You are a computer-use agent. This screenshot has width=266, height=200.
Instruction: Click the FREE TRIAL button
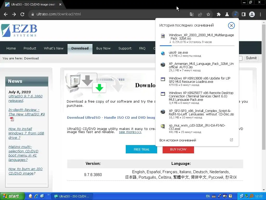tap(141, 149)
